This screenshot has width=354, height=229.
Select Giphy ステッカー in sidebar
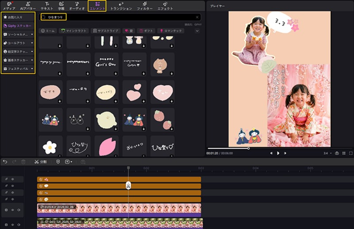18,26
